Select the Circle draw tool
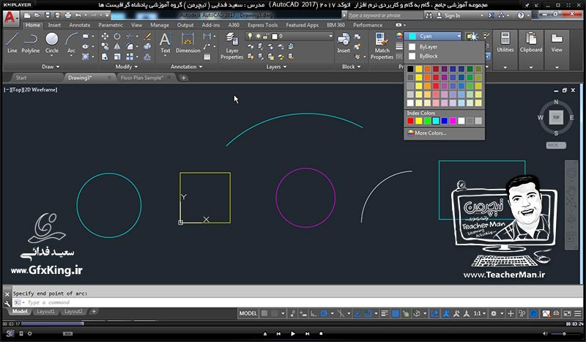 [x=51, y=43]
